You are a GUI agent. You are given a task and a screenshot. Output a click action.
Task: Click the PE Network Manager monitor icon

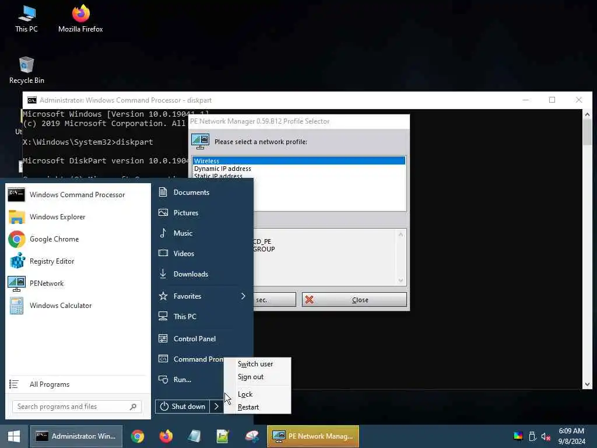pos(201,141)
